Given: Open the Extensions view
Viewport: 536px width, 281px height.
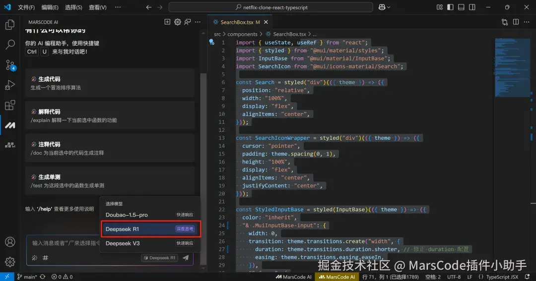Looking at the screenshot, I should click(10, 105).
